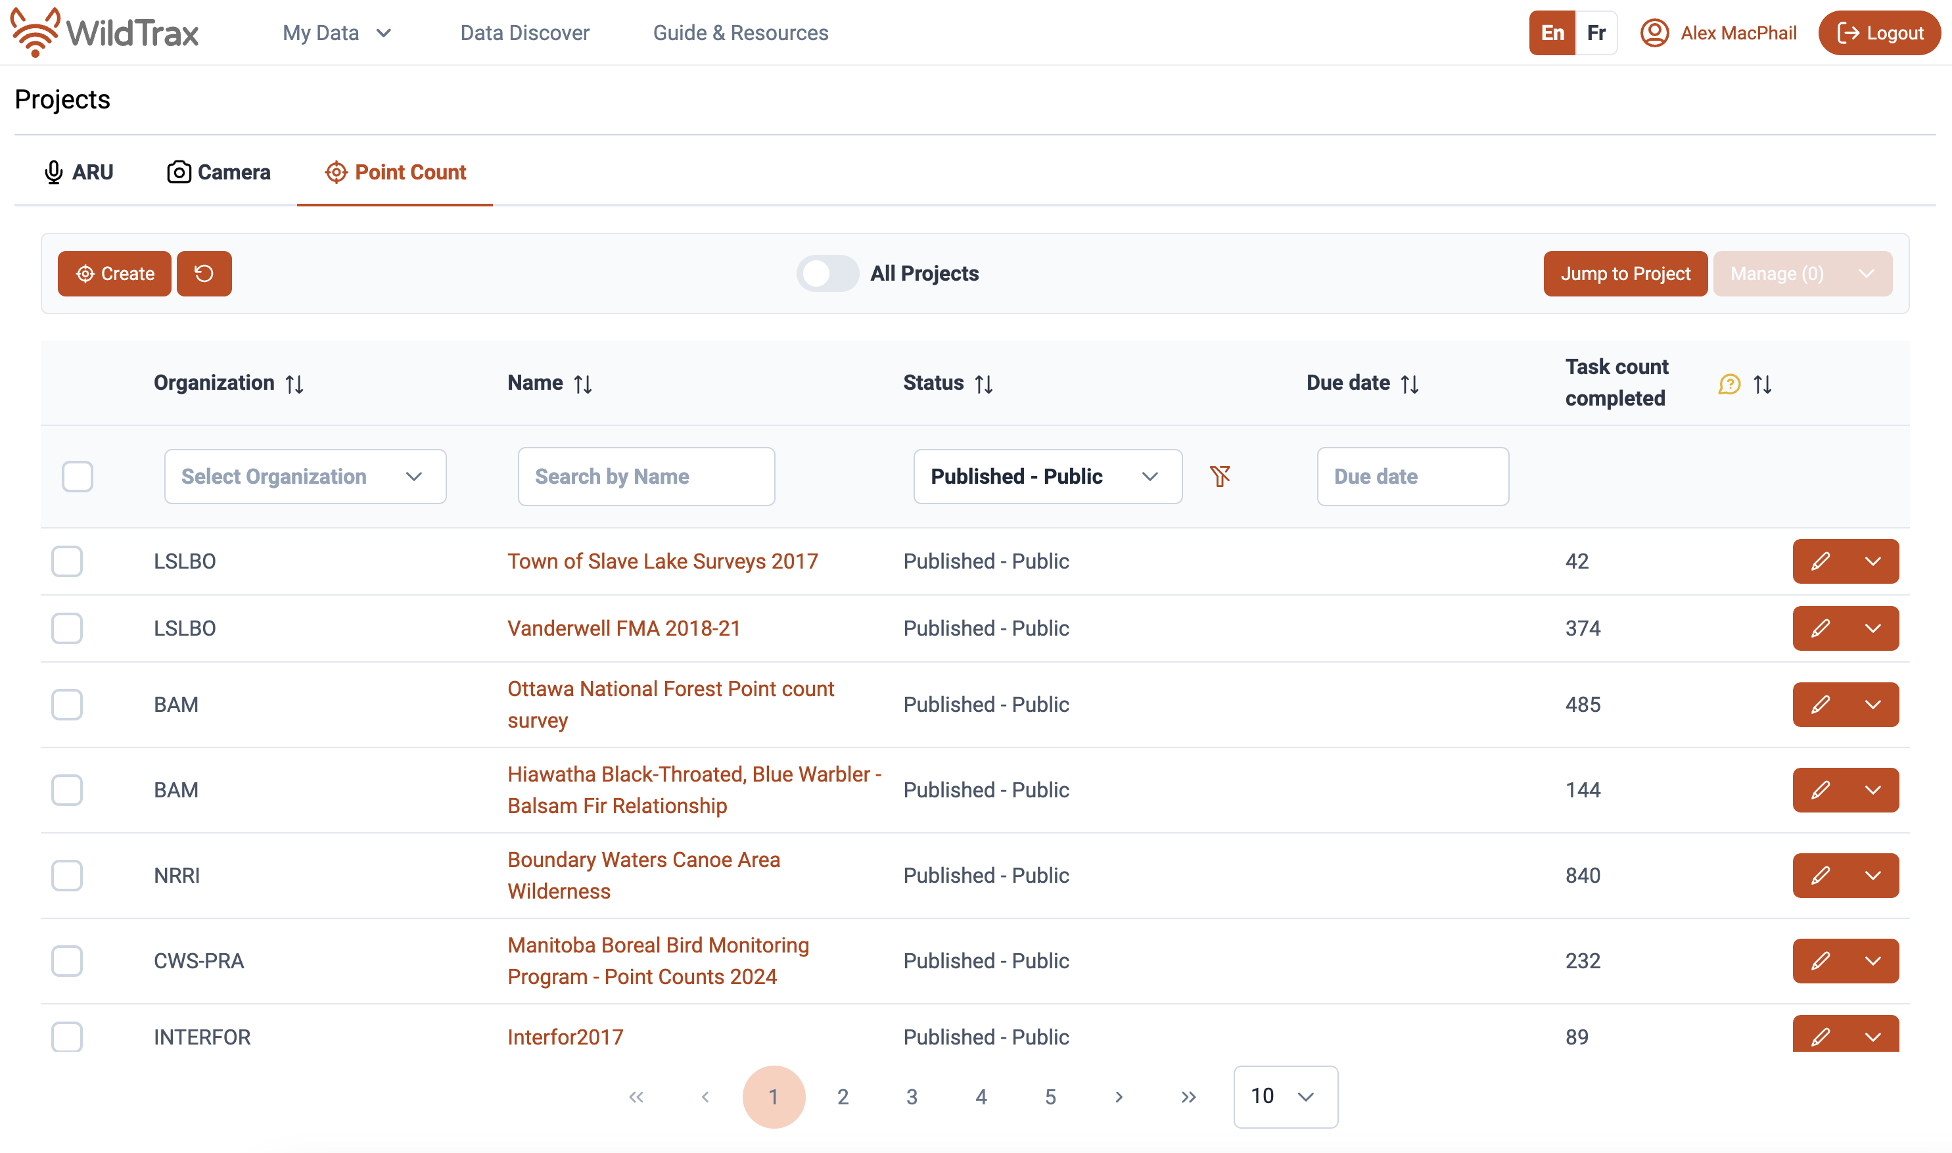Image resolution: width=1952 pixels, height=1153 pixels.
Task: Go to page 3 in pagination
Action: pyautogui.click(x=912, y=1096)
